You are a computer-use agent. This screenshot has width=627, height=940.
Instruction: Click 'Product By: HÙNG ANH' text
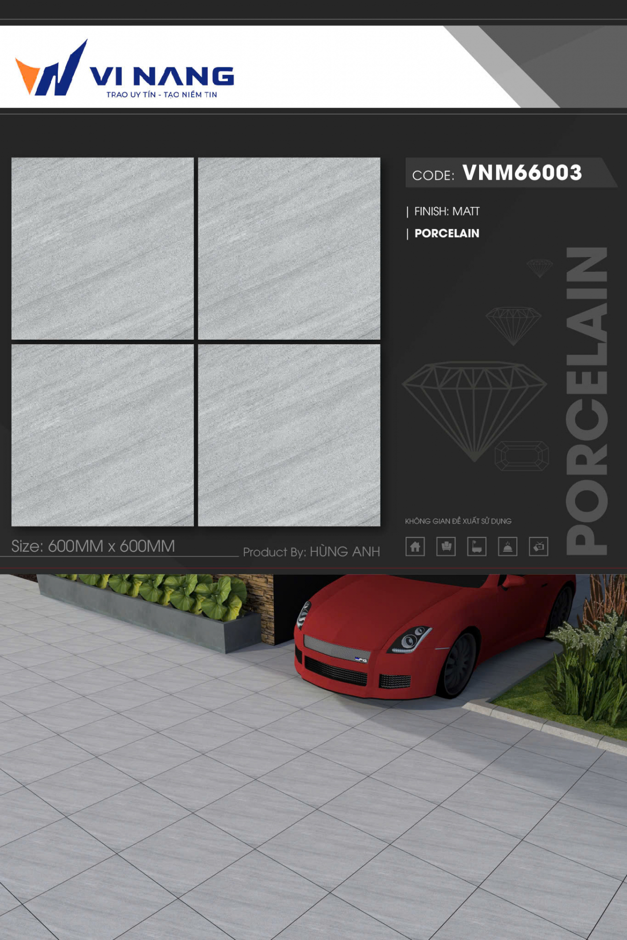coord(312,552)
